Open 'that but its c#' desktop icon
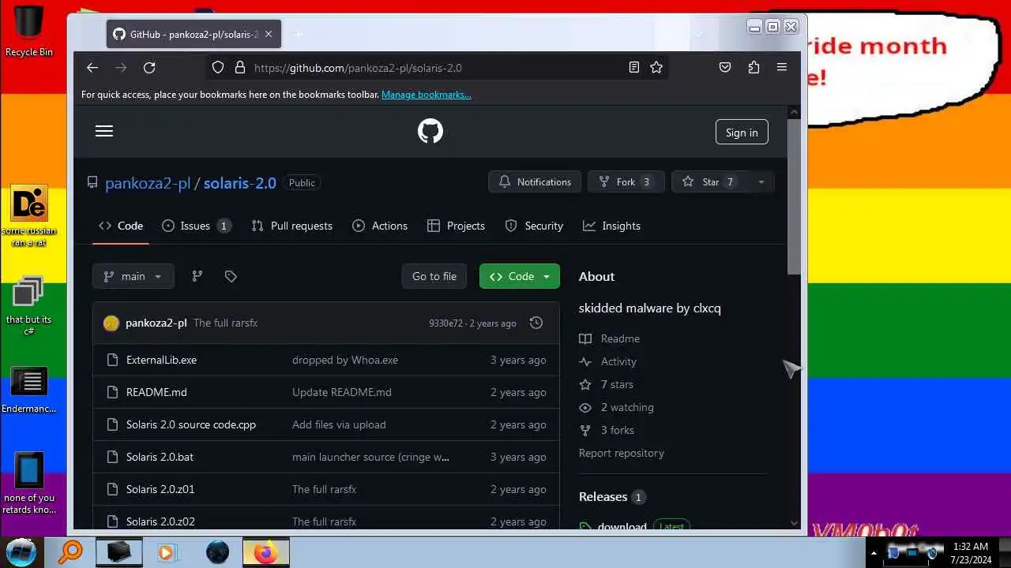 [x=28, y=306]
